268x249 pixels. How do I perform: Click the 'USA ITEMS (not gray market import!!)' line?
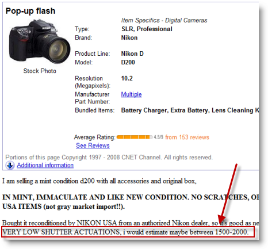point(63,206)
